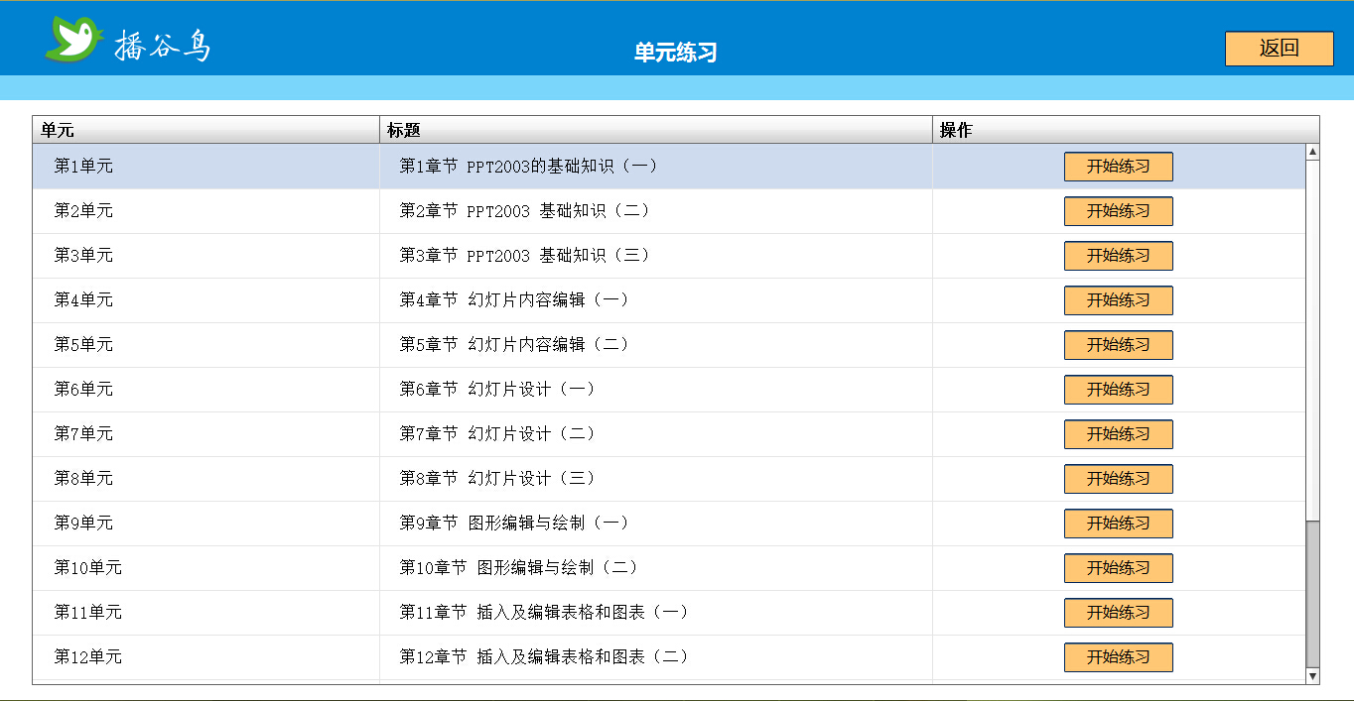Select the 第8单元 cell
The height and width of the screenshot is (701, 1354).
click(206, 479)
